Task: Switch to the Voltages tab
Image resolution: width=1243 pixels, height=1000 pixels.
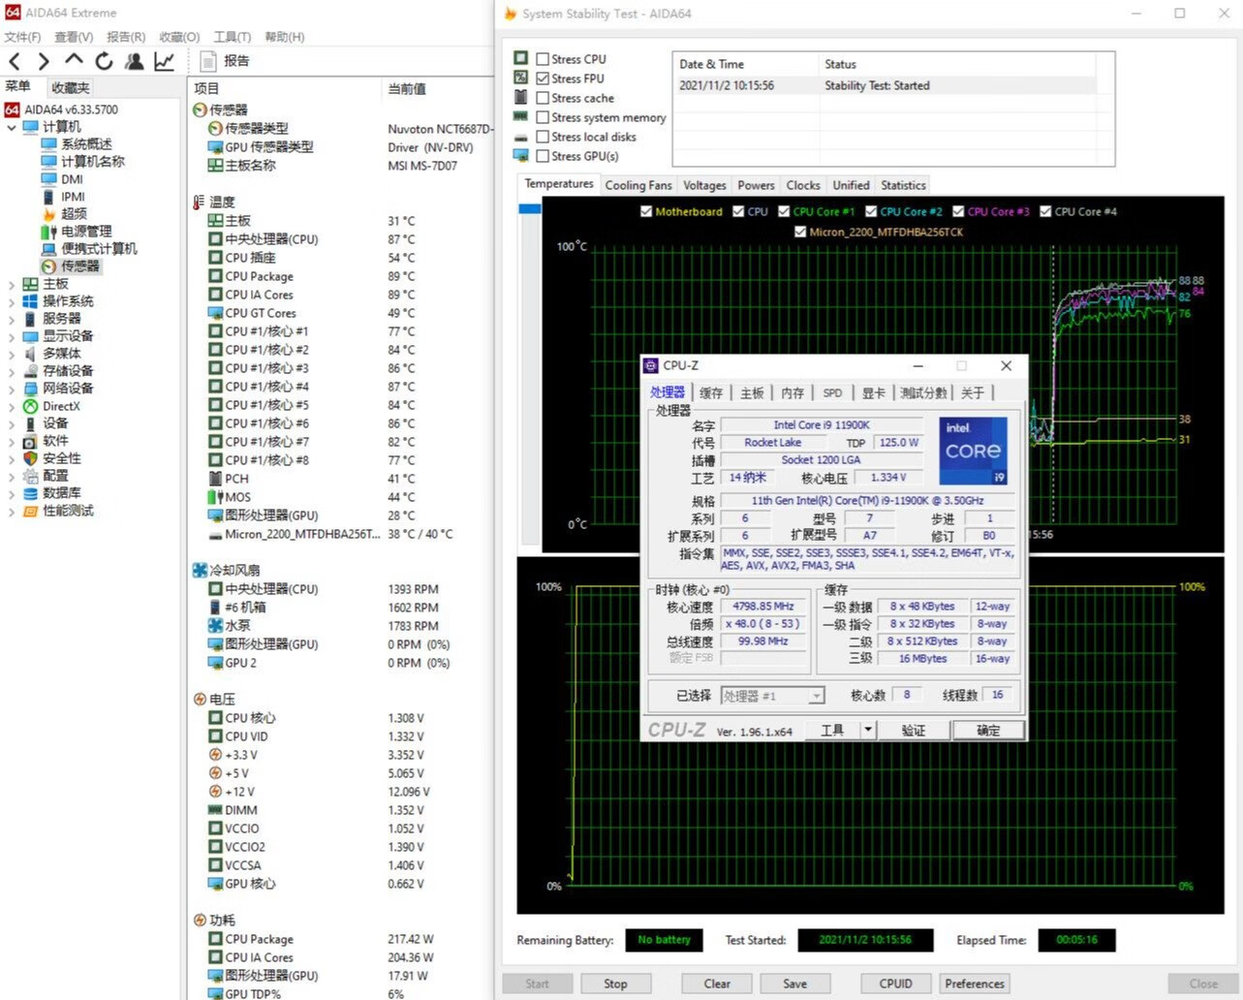Action: coord(704,185)
